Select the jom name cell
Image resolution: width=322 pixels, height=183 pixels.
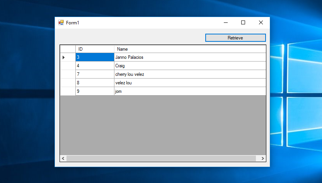tap(190, 91)
